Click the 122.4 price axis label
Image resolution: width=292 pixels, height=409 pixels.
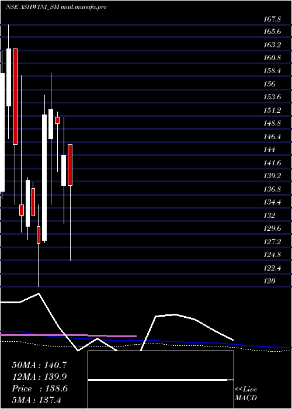pyautogui.click(x=272, y=268)
